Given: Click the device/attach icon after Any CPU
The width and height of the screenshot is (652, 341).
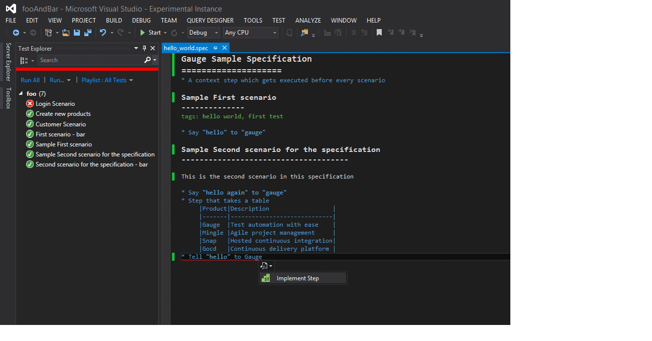Looking at the screenshot, I should [x=289, y=33].
